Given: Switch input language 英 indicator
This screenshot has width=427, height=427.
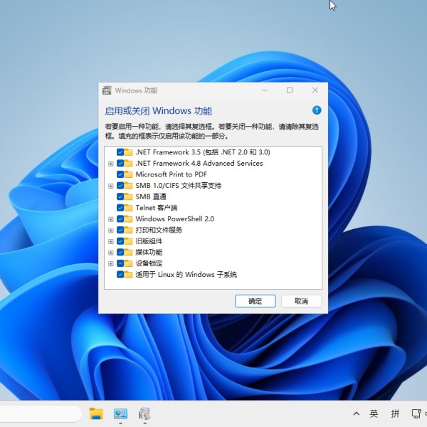Looking at the screenshot, I should (374, 414).
